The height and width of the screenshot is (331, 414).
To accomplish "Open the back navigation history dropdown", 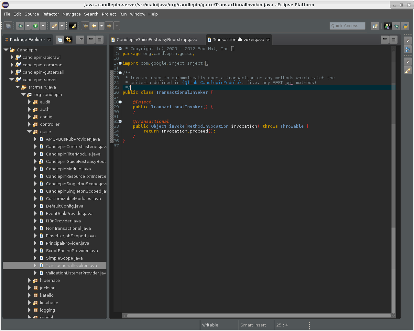I will (x=102, y=26).
